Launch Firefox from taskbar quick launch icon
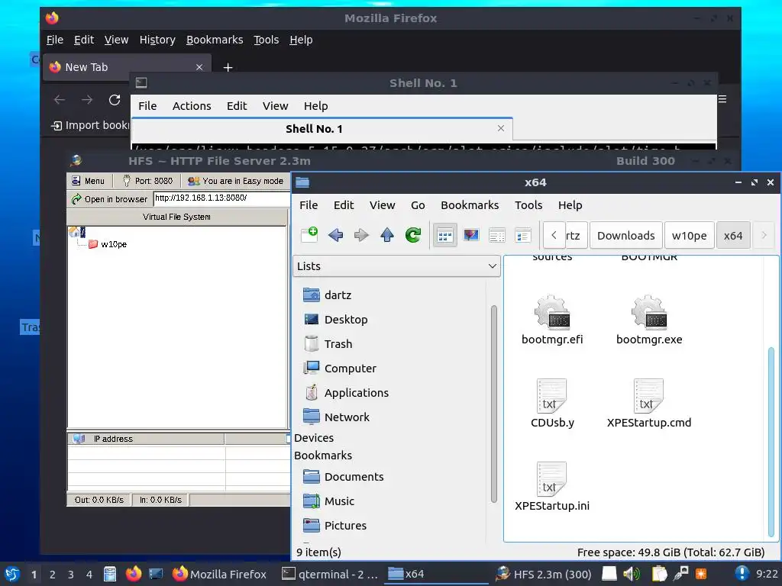 click(x=133, y=574)
